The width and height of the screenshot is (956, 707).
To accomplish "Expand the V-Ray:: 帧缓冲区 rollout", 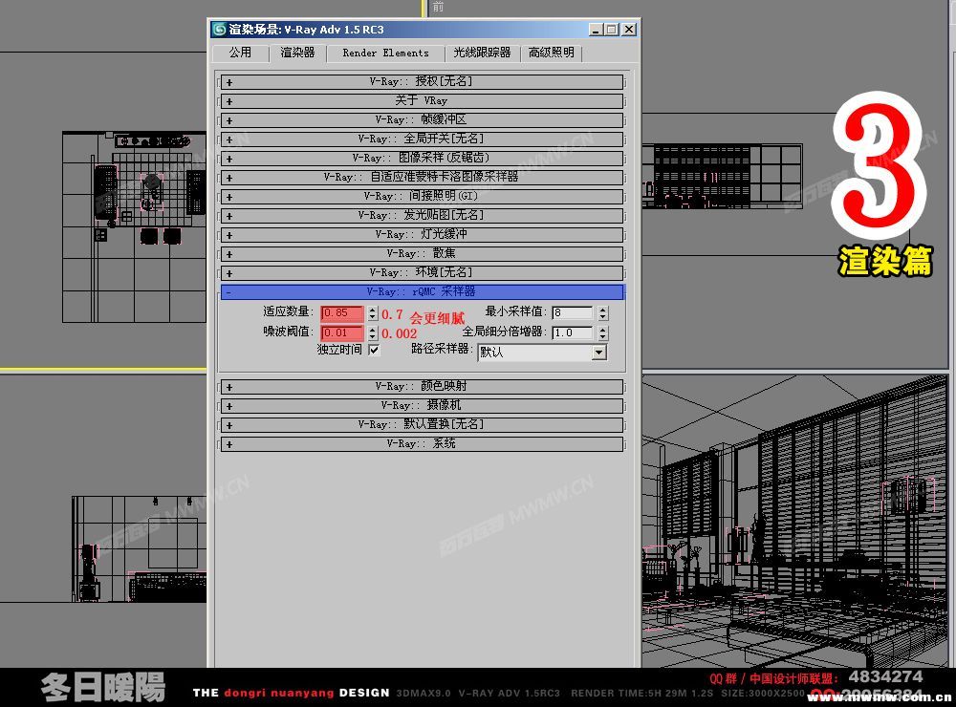I will click(422, 120).
